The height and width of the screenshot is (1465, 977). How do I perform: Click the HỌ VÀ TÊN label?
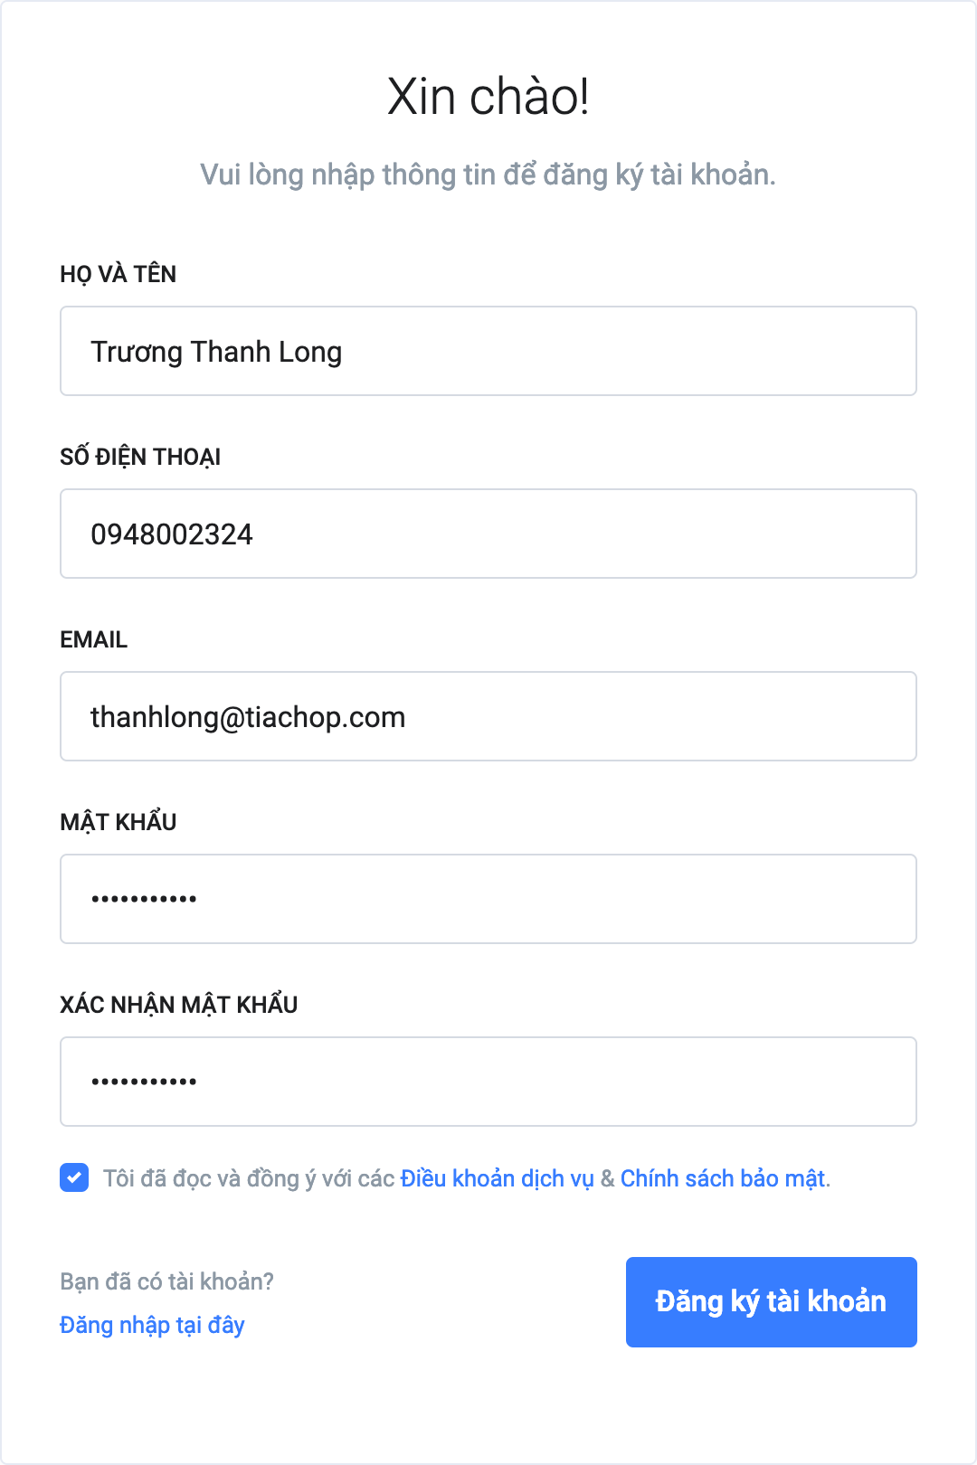[118, 274]
